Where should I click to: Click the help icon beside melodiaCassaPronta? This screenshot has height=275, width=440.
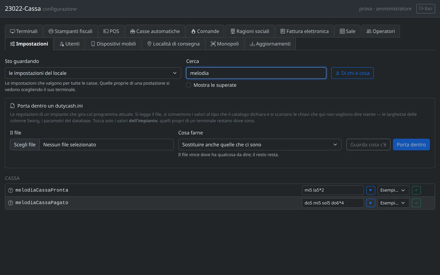(10, 190)
